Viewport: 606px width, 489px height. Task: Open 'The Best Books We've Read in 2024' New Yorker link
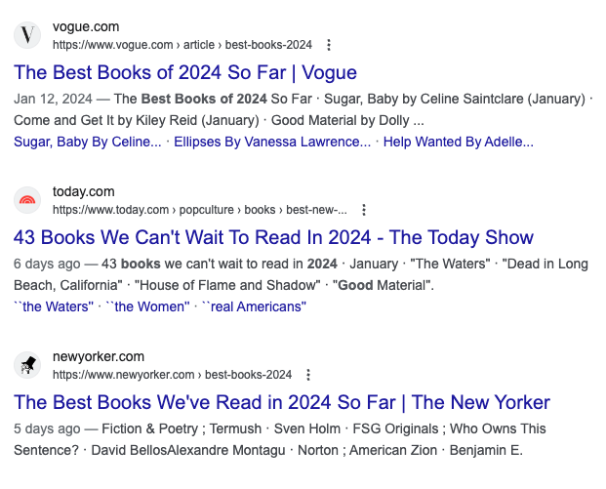[x=282, y=402]
